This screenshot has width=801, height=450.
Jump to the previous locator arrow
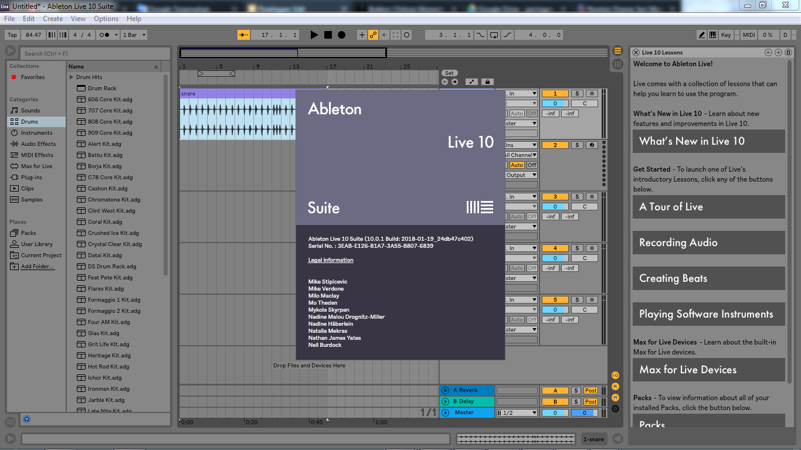tap(444, 82)
